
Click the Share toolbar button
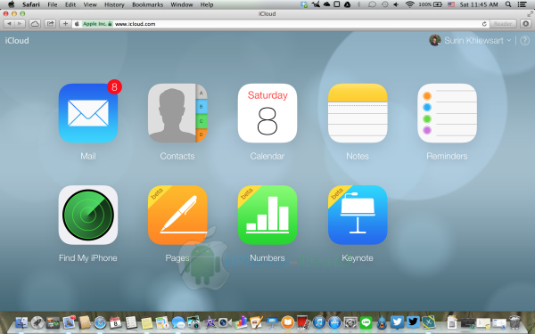pyautogui.click(x=51, y=24)
